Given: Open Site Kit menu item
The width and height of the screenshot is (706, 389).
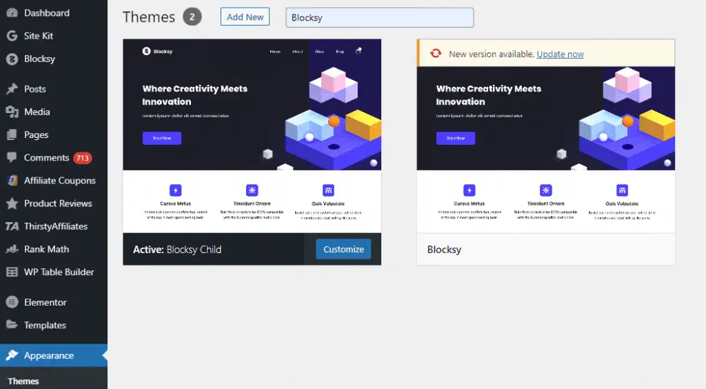Looking at the screenshot, I should 54,36.
